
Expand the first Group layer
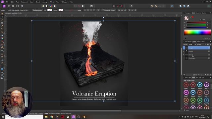pos(184,51)
